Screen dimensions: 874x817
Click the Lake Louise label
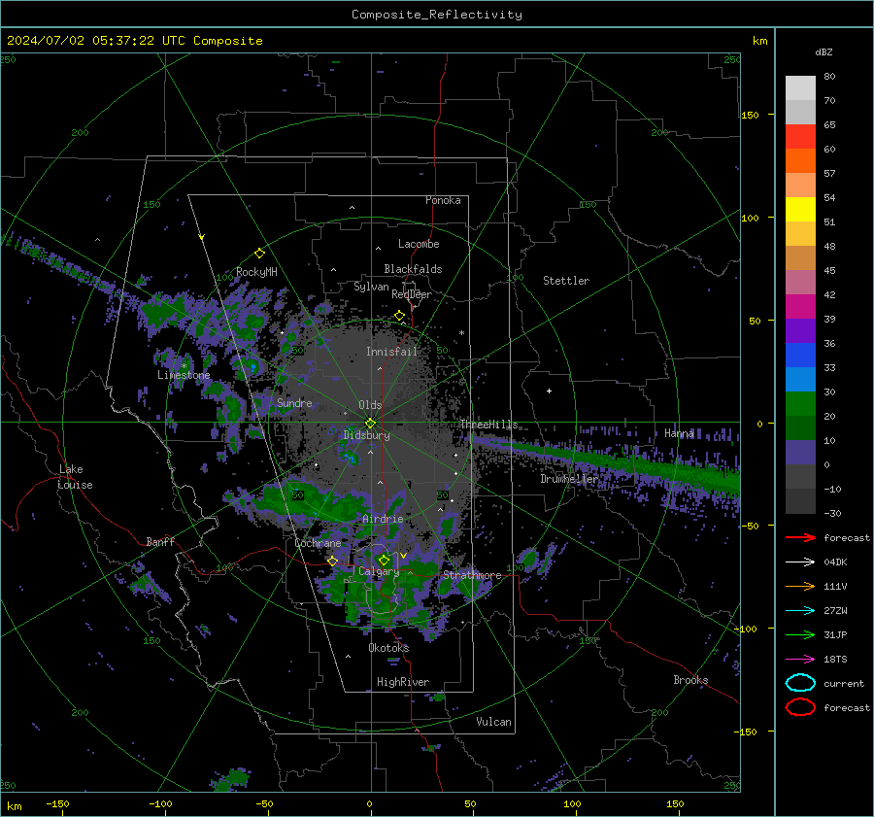tap(76, 477)
